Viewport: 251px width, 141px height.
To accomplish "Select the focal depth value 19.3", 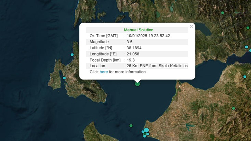I will [131, 60].
